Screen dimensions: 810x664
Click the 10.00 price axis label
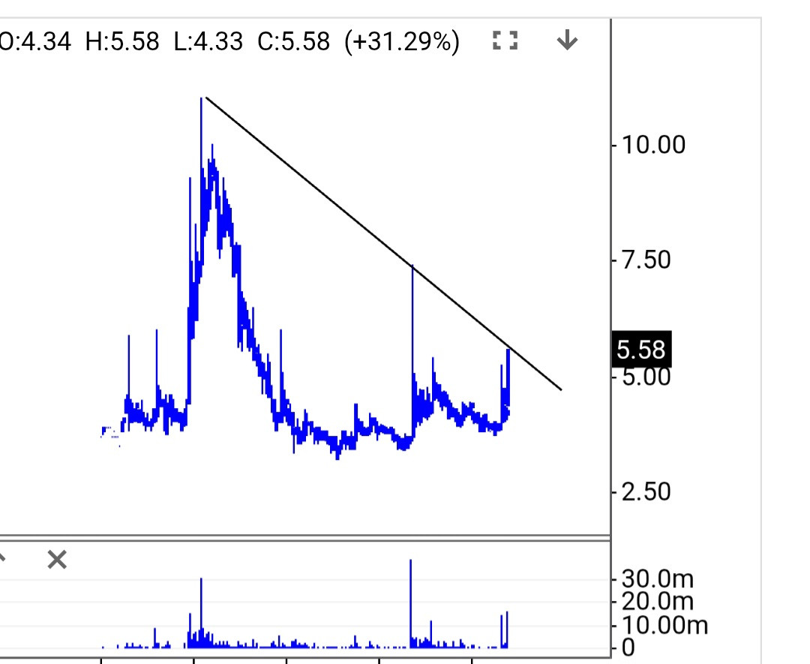[x=653, y=145]
